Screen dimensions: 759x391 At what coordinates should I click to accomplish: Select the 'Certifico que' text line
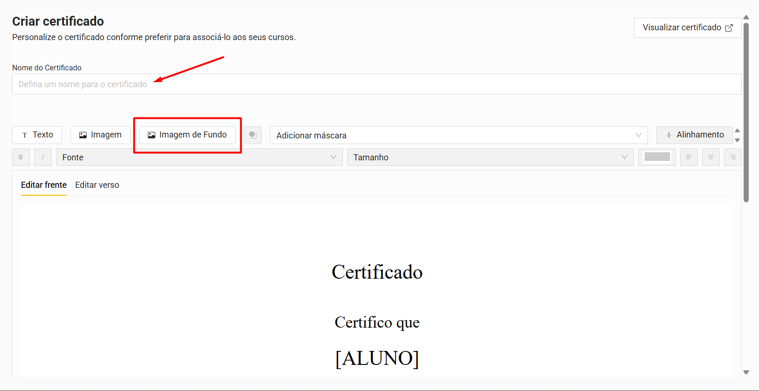377,322
